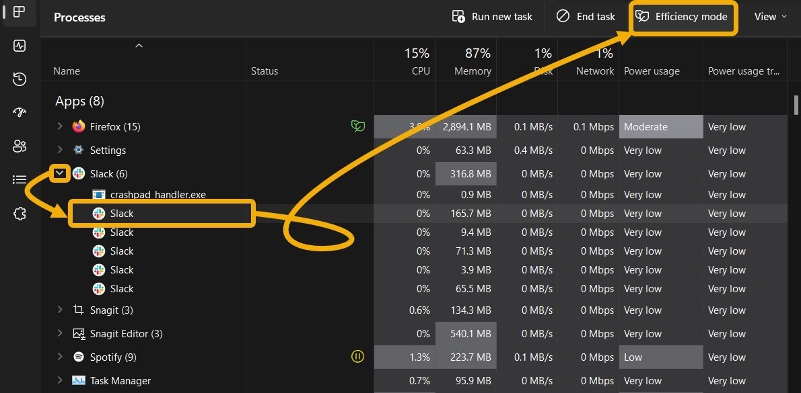Open the View dropdown menu
The width and height of the screenshot is (801, 393).
769,17
